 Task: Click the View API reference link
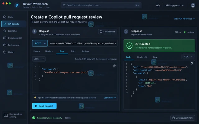coord(184,19)
